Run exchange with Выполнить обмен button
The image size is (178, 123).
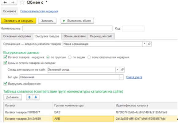77,21
